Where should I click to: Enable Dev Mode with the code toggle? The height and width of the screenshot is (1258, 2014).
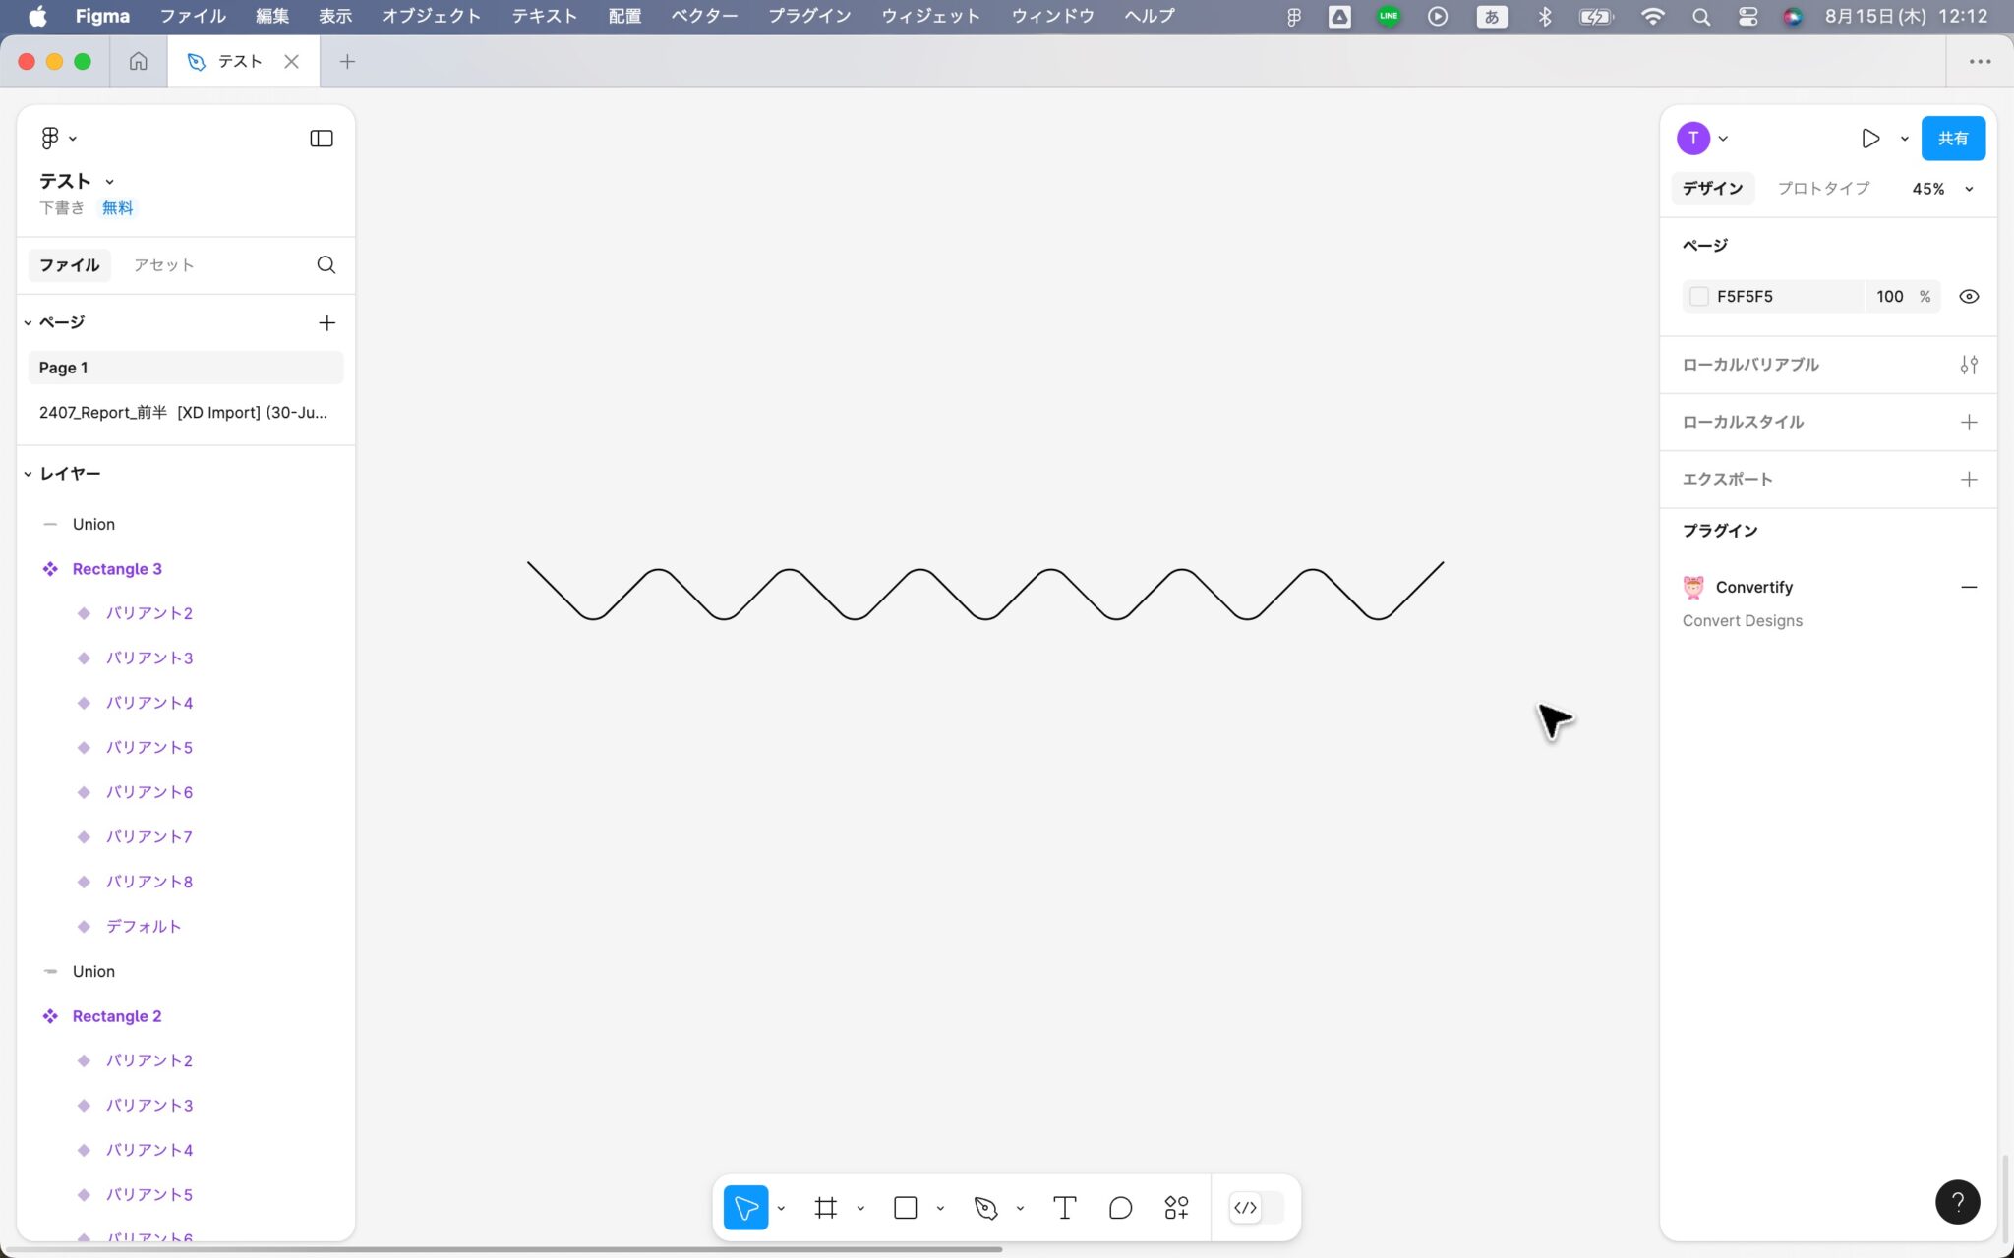pyautogui.click(x=1244, y=1207)
